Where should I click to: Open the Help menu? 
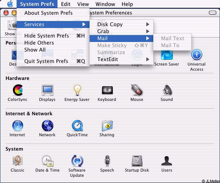pyautogui.click(x=127, y=4)
